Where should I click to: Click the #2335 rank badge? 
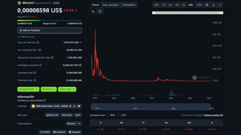(x=56, y=3)
